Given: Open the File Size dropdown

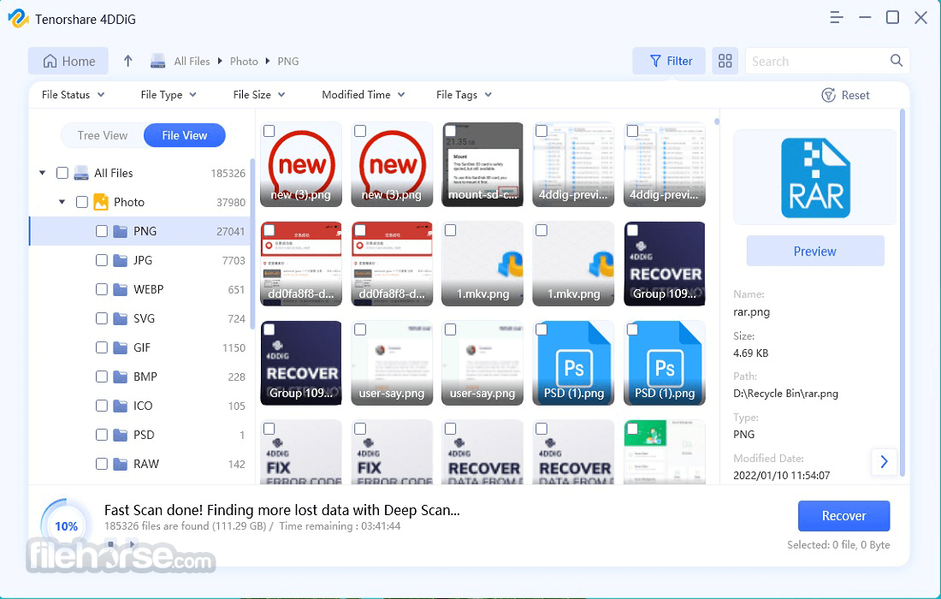Looking at the screenshot, I should 259,94.
